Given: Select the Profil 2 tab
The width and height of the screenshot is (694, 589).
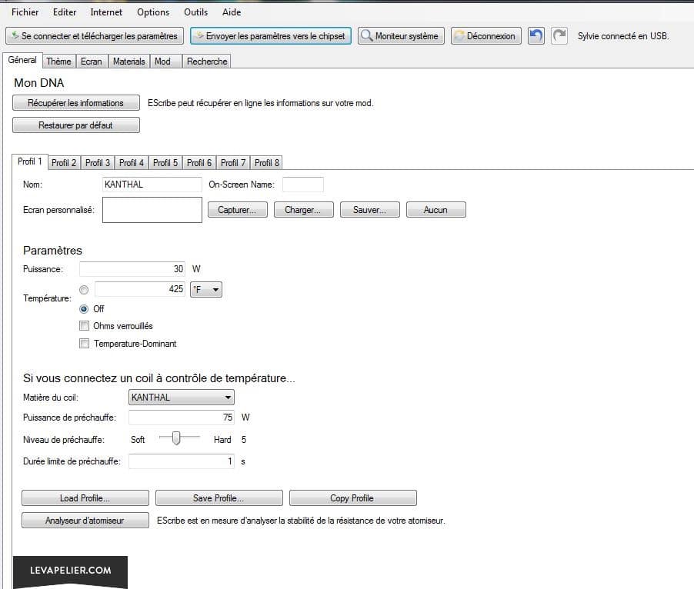Looking at the screenshot, I should 64,163.
